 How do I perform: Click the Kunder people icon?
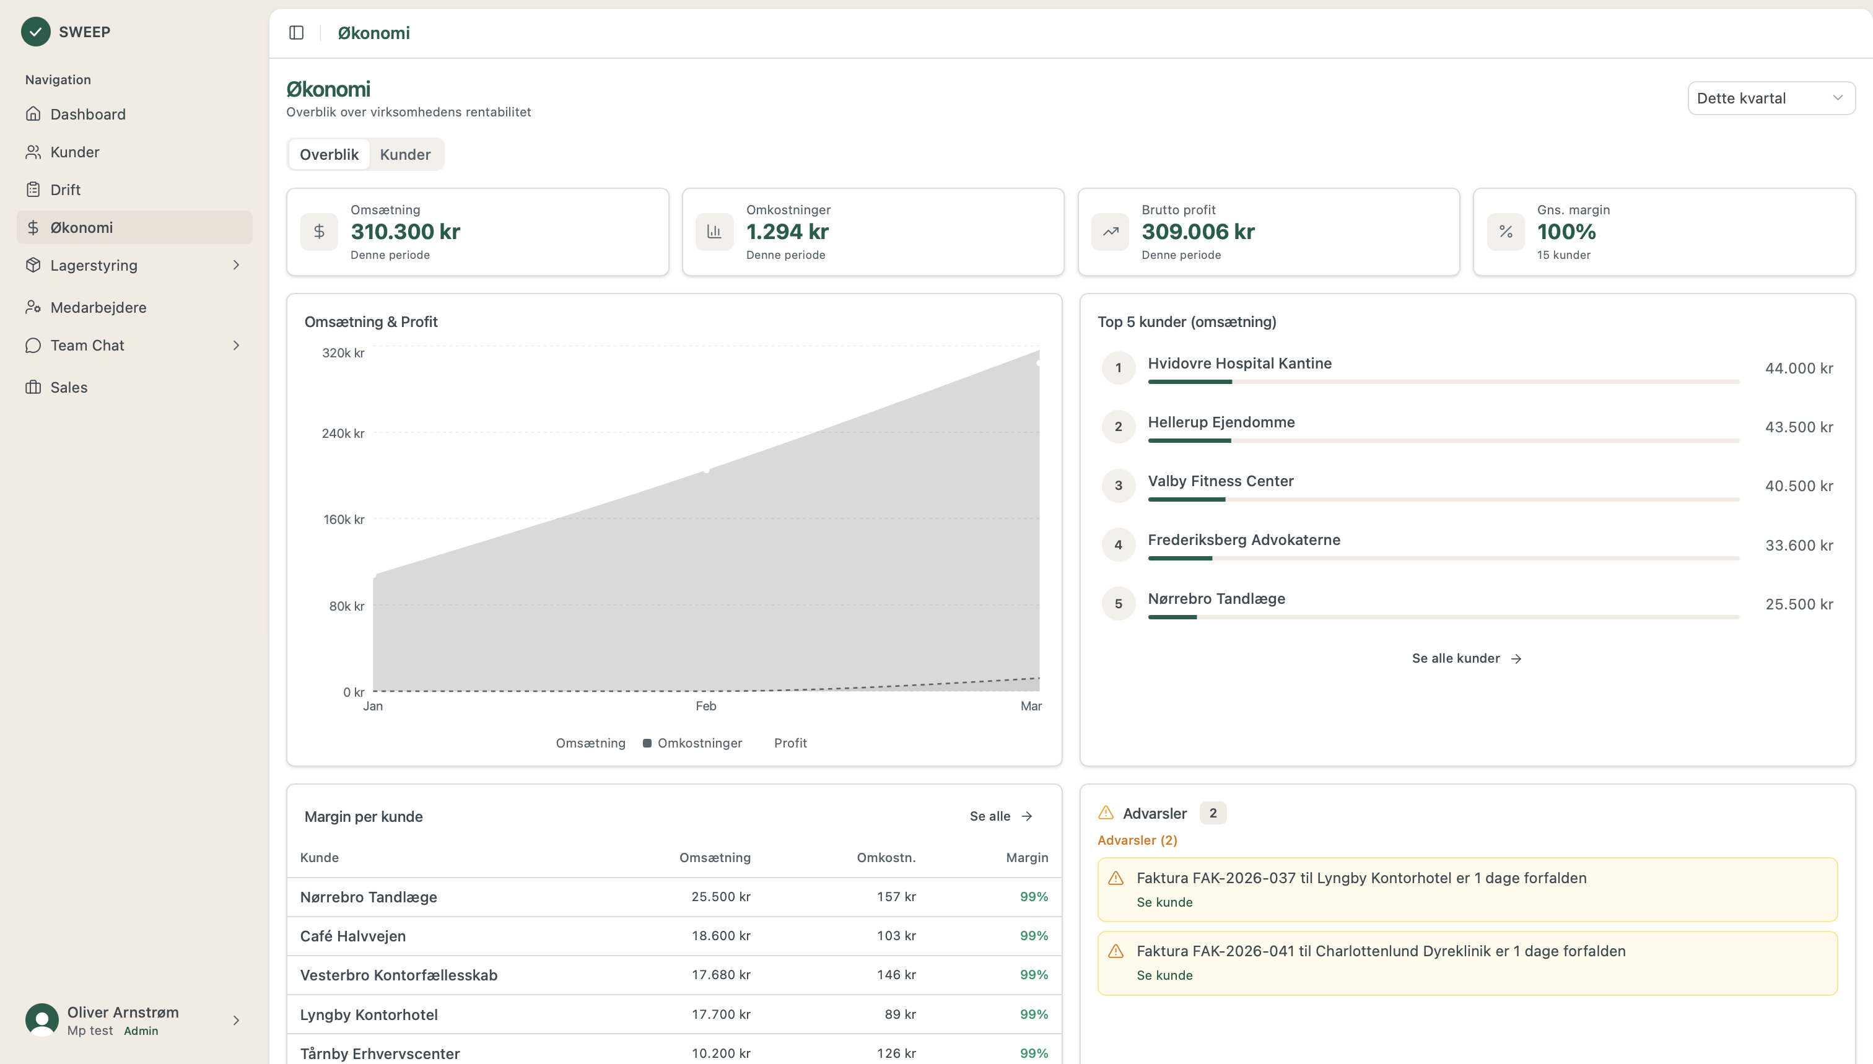point(33,152)
